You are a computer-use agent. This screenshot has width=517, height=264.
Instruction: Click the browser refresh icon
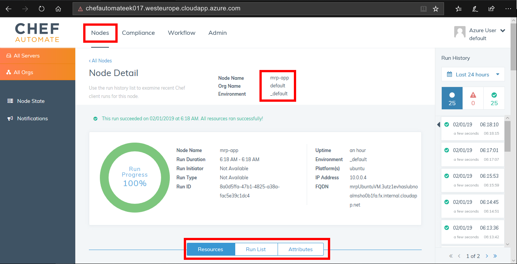click(42, 8)
